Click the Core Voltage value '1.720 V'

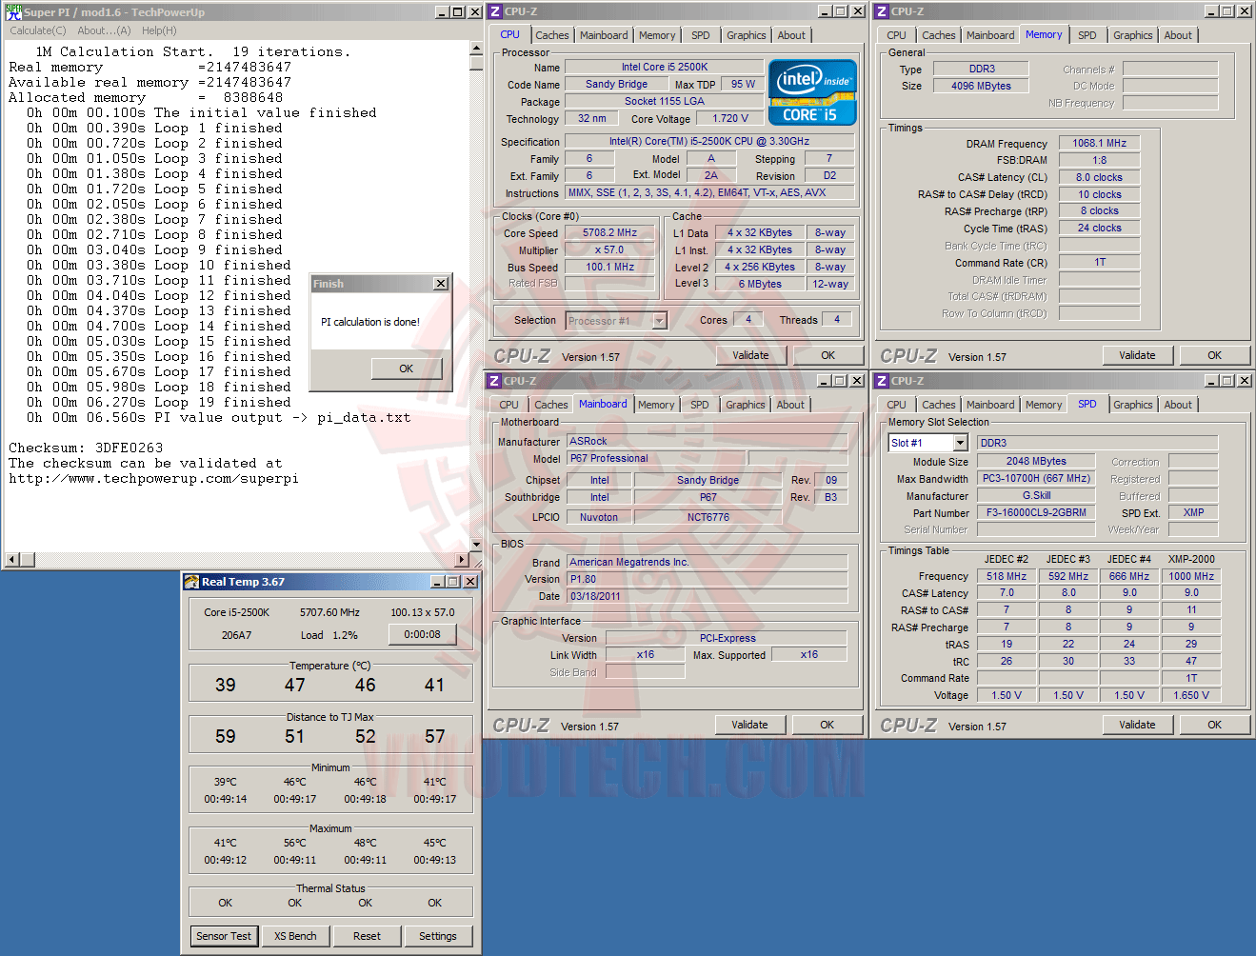click(730, 118)
